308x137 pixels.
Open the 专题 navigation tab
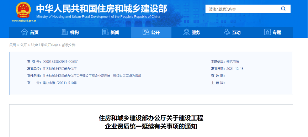click(x=272, y=32)
